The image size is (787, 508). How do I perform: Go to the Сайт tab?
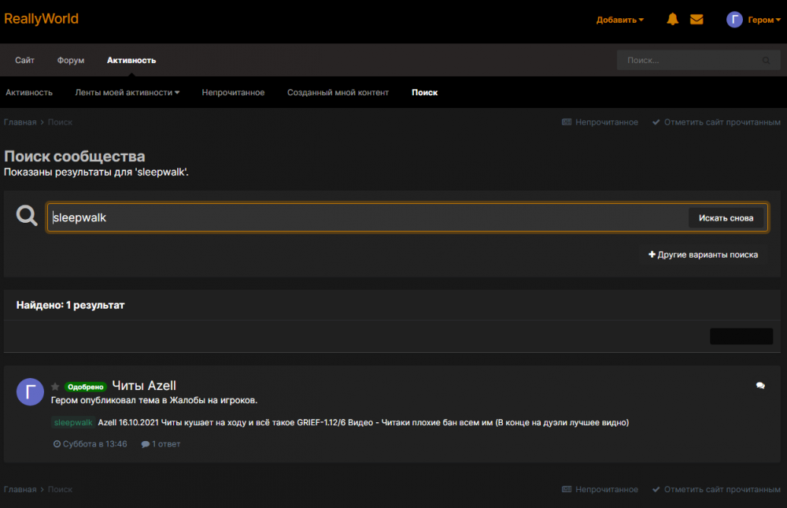coord(24,61)
